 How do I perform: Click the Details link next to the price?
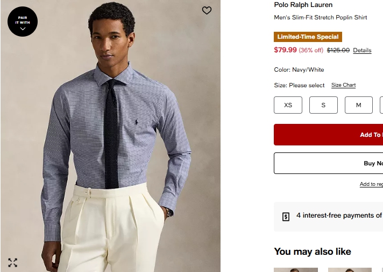[x=362, y=51]
